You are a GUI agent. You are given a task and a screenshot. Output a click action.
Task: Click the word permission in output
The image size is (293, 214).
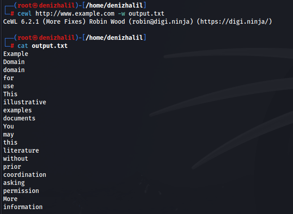point(21,191)
